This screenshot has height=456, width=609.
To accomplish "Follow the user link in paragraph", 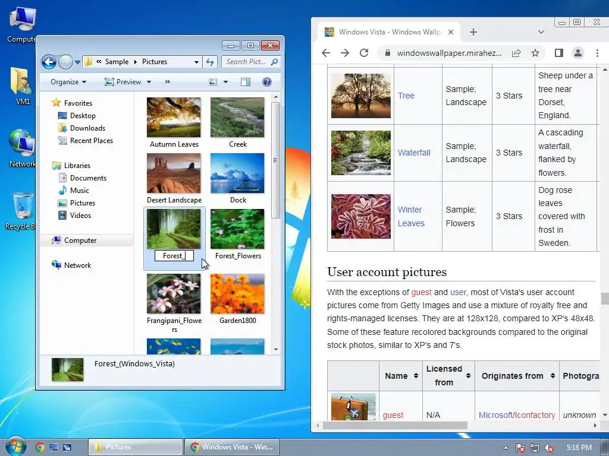I will coord(458,292).
